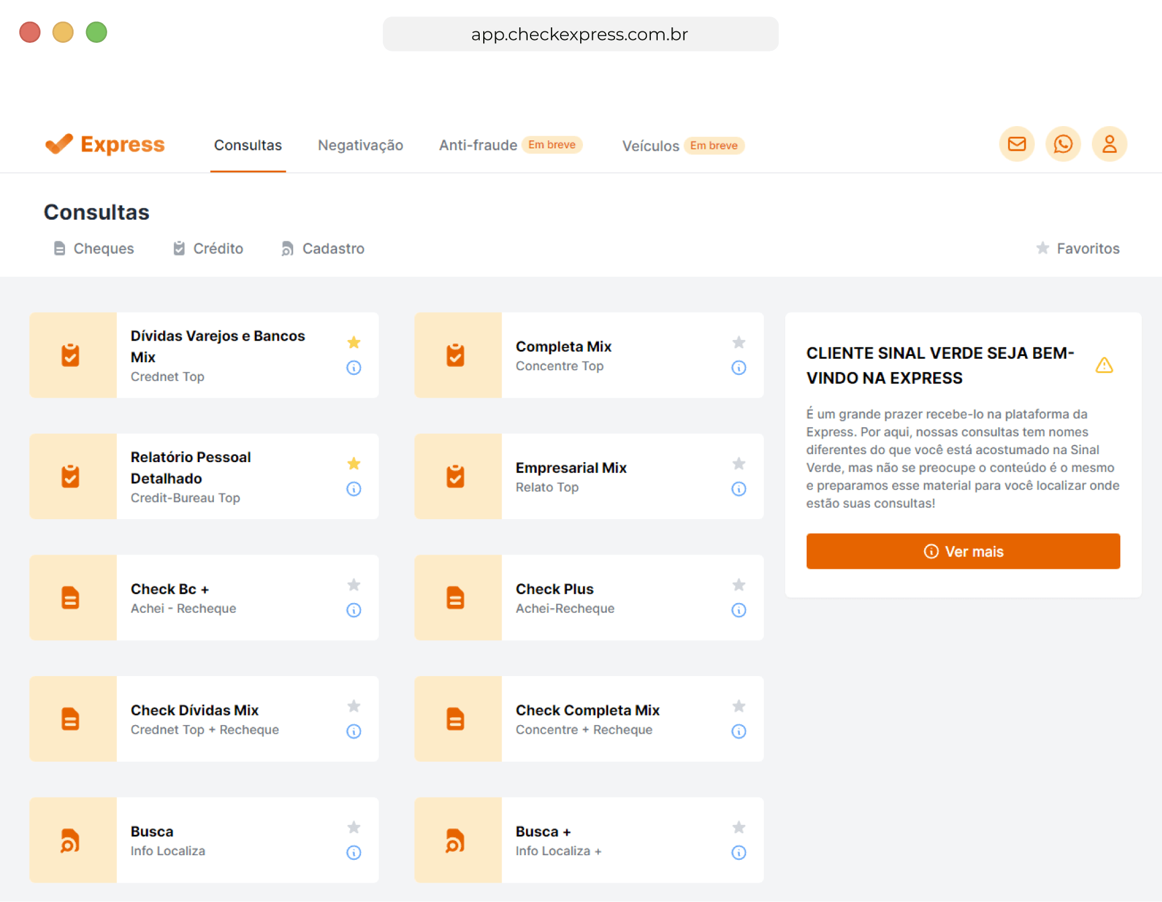Switch to the Consultas tab
1162x902 pixels.
[x=248, y=145]
